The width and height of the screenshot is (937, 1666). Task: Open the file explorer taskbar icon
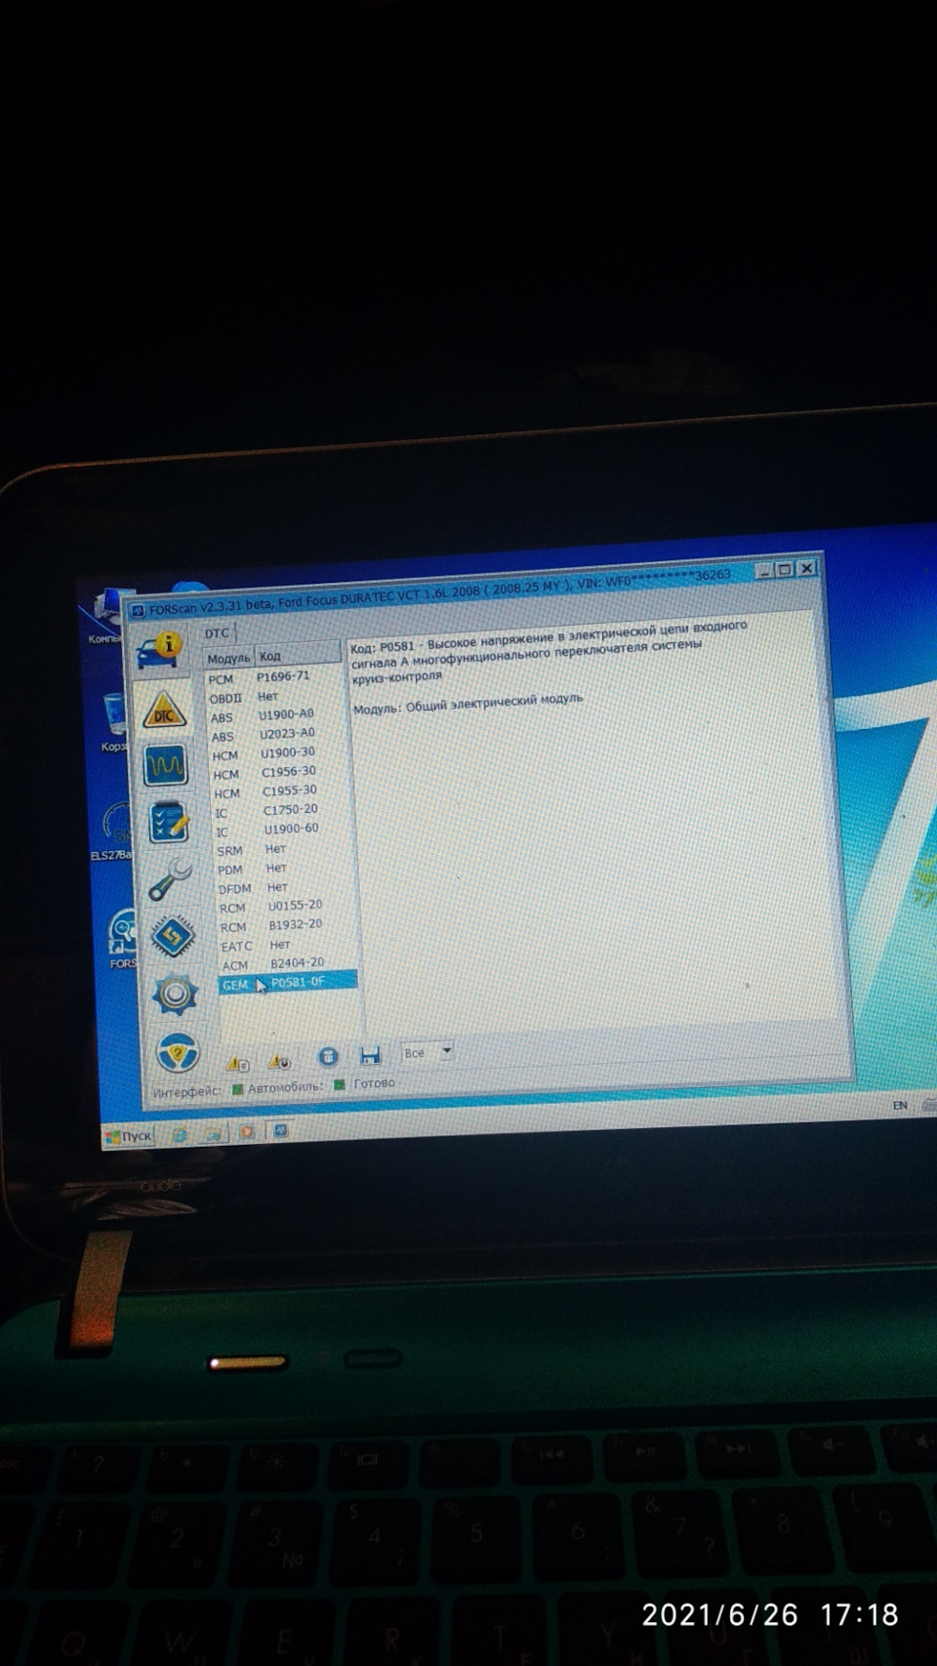click(x=214, y=1133)
